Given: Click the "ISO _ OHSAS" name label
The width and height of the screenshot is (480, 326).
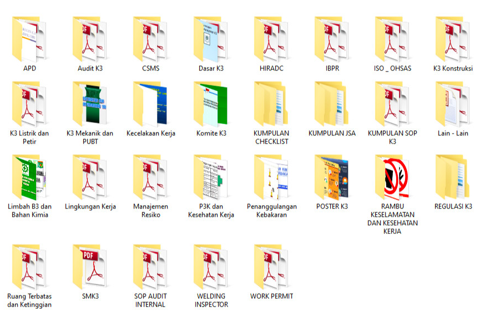Looking at the screenshot, I should point(393,68).
